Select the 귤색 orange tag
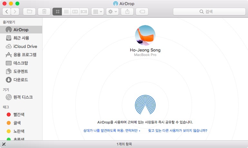 pos(21,123)
